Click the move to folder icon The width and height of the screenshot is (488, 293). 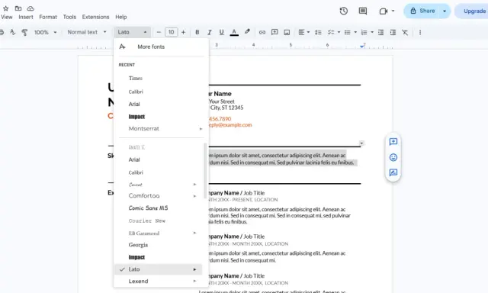tap(18, 8)
